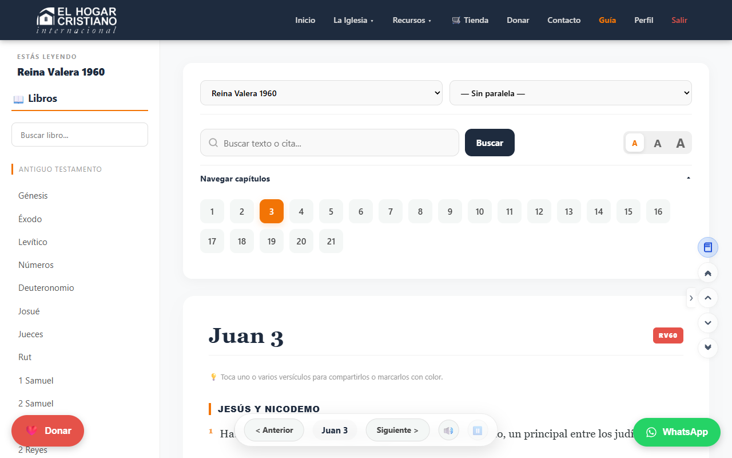Select chapter 1
Image resolution: width=732 pixels, height=458 pixels.
click(212, 212)
